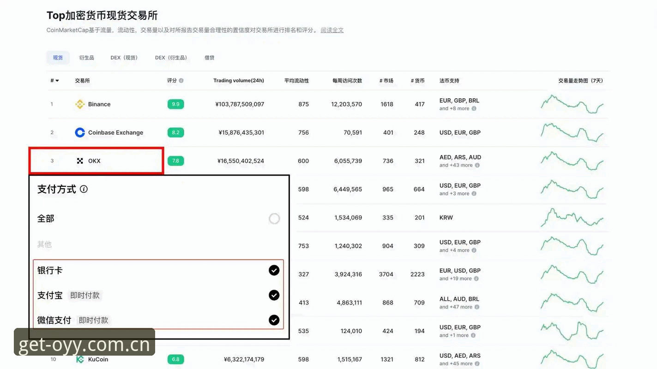Image resolution: width=657 pixels, height=369 pixels.
Task: Sort by 每周访问次数 column header
Action: [x=347, y=81]
